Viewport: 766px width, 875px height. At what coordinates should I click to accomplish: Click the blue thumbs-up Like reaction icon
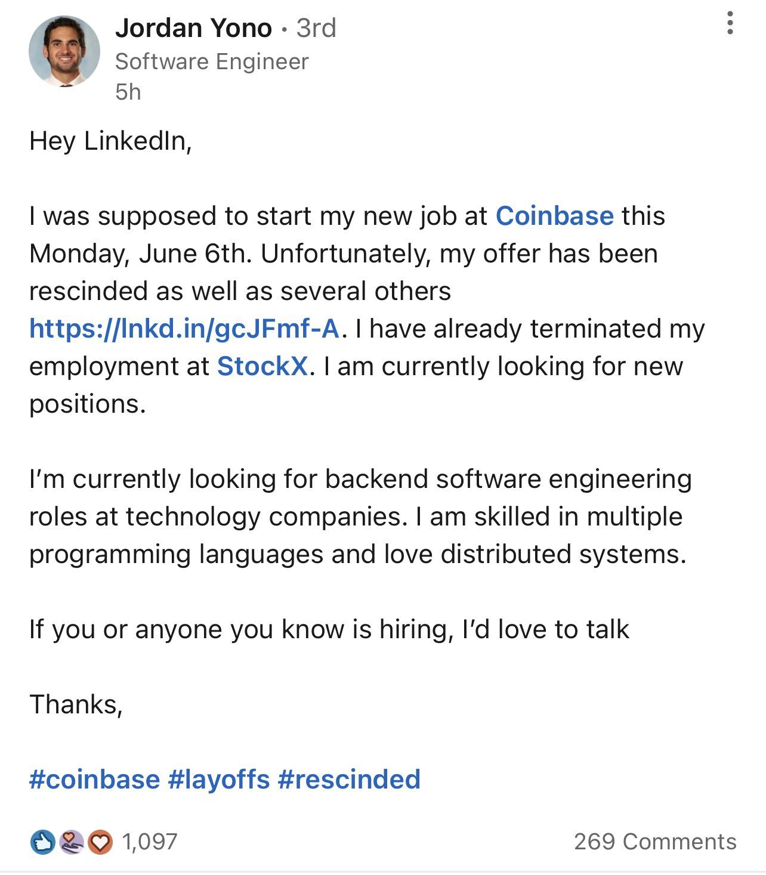click(x=42, y=842)
